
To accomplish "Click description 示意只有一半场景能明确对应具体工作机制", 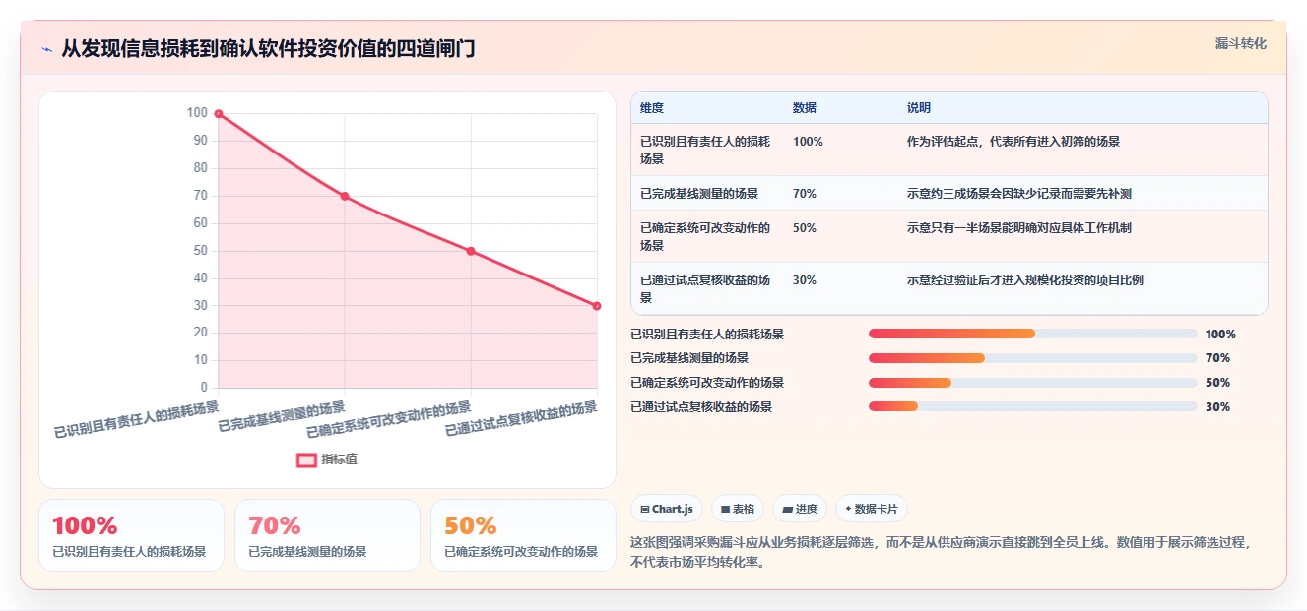I will pyautogui.click(x=1019, y=228).
